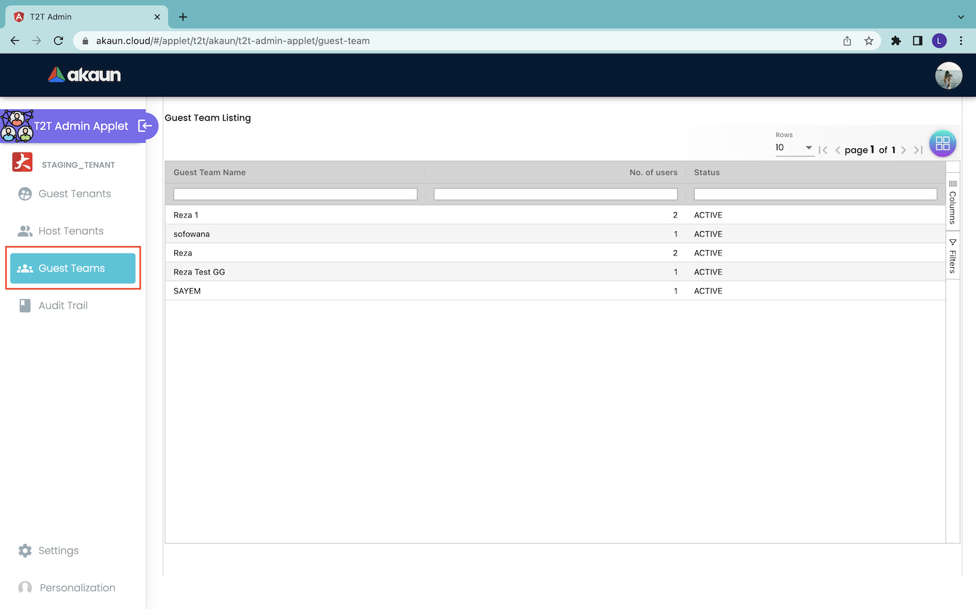
Task: Open Settings in the sidebar
Action: tap(73, 550)
